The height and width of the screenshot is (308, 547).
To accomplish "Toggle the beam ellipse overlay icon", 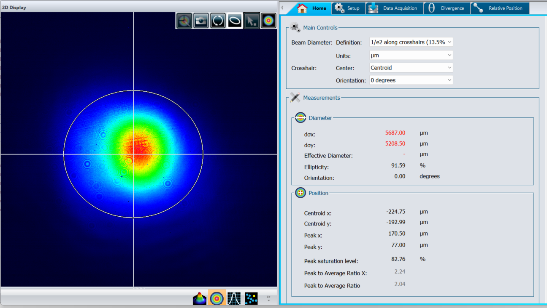I will pos(235,21).
